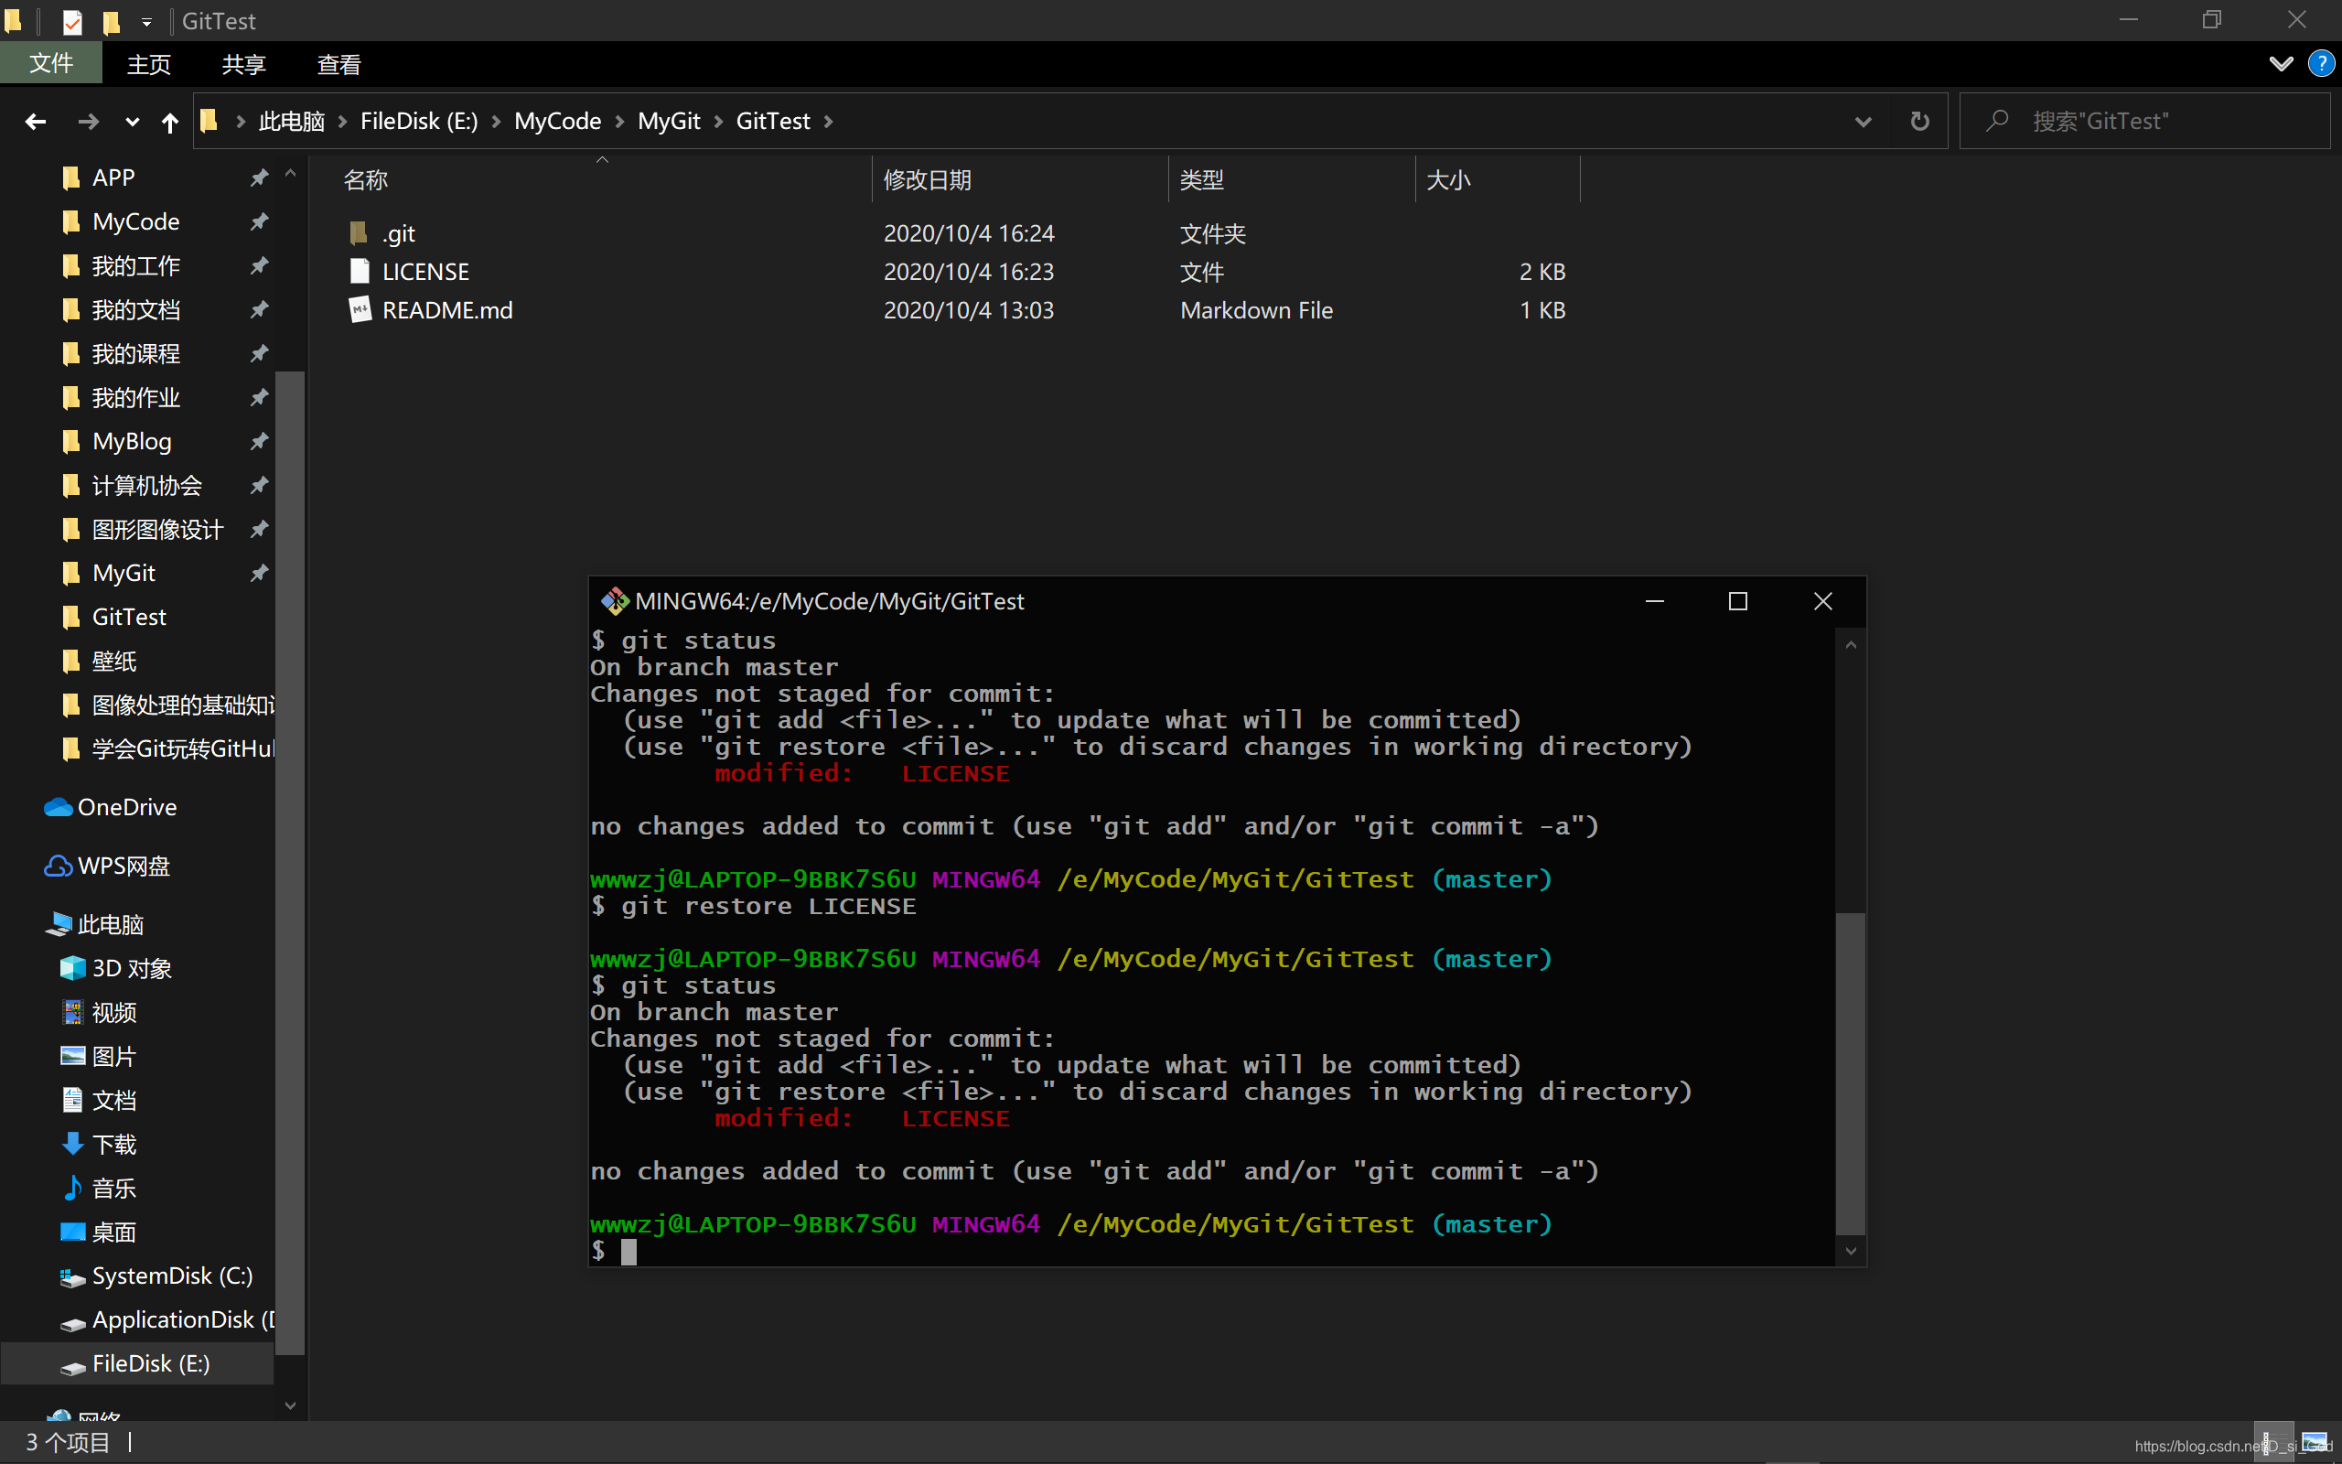The image size is (2342, 1464).
Task: Click the SystemDisk (C:) drive icon
Action: tap(72, 1277)
